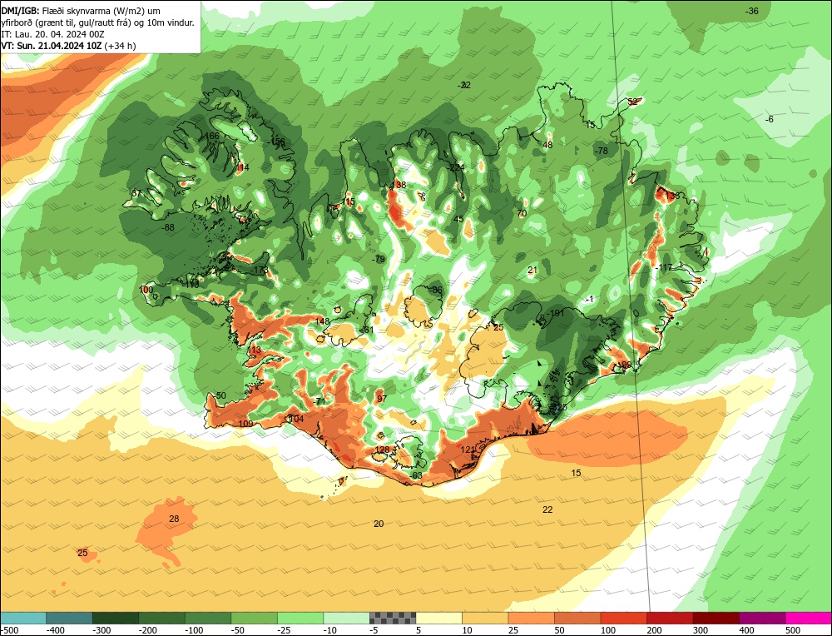Click the red 200 to 300 legend swatch
The height and width of the screenshot is (636, 832).
click(670, 618)
